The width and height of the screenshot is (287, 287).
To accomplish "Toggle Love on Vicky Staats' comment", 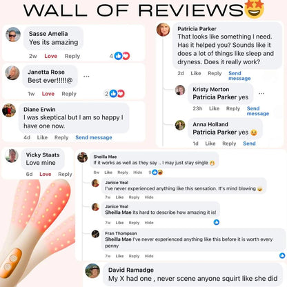I will pyautogui.click(x=46, y=174).
